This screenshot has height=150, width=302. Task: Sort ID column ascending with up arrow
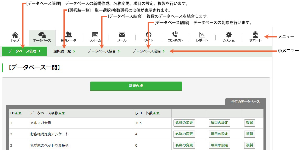pyautogui.click(x=16, y=113)
